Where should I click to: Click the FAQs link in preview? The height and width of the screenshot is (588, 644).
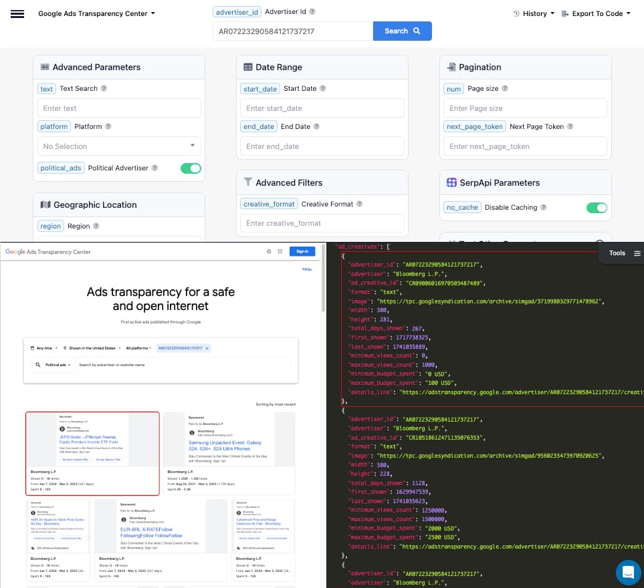point(307,269)
